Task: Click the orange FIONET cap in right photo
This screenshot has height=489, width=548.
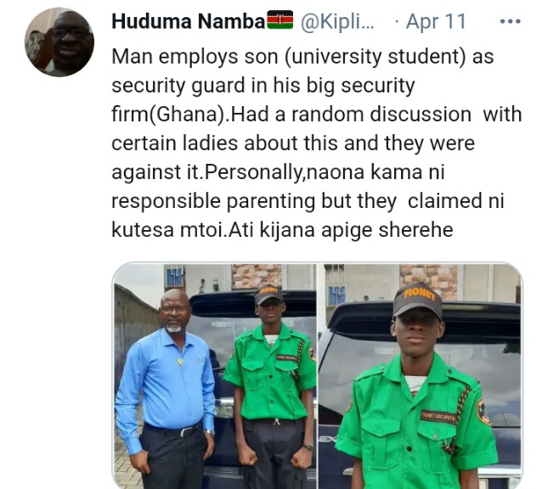Action: pyautogui.click(x=418, y=300)
